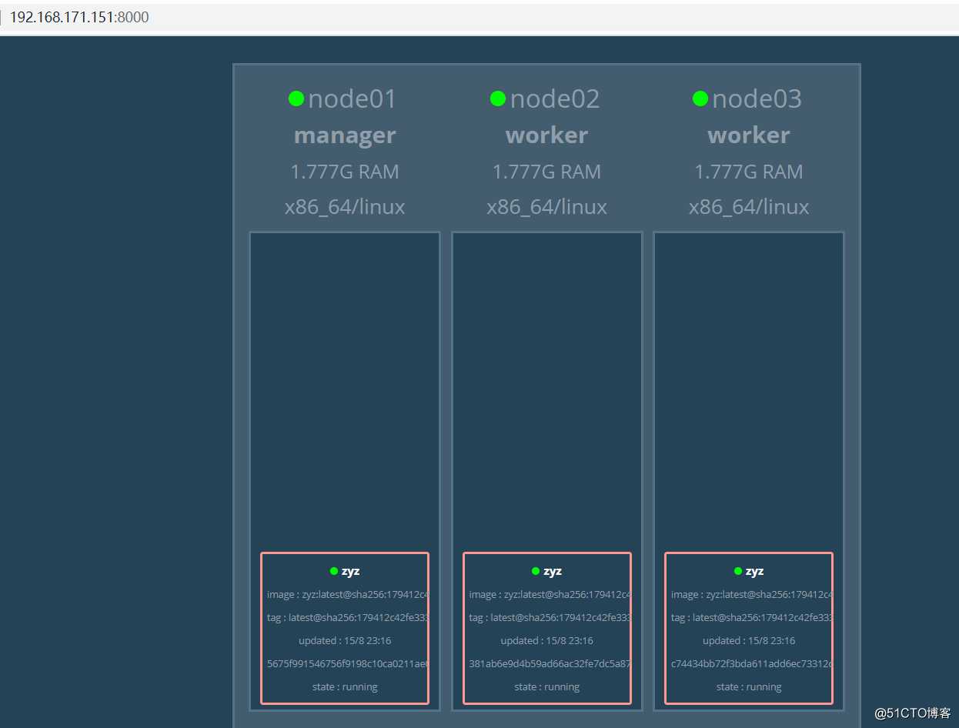Screen dimensions: 959x728
Task: Click the zyz container status dot on node02
Action: 536,571
